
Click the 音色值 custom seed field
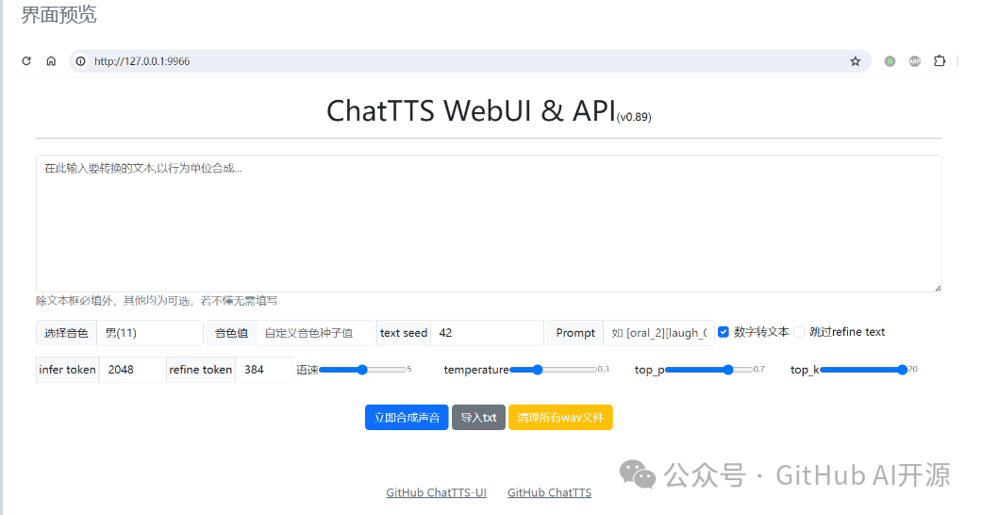pyautogui.click(x=314, y=333)
